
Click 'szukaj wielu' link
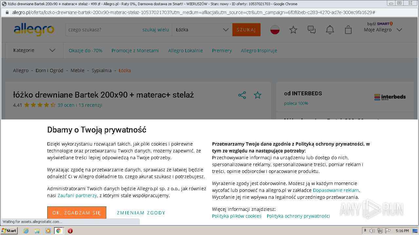tap(155, 30)
